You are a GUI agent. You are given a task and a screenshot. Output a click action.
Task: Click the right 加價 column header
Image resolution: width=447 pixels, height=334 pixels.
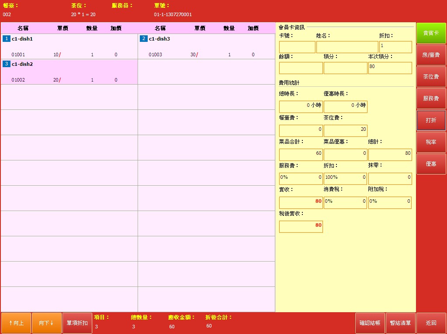point(253,28)
